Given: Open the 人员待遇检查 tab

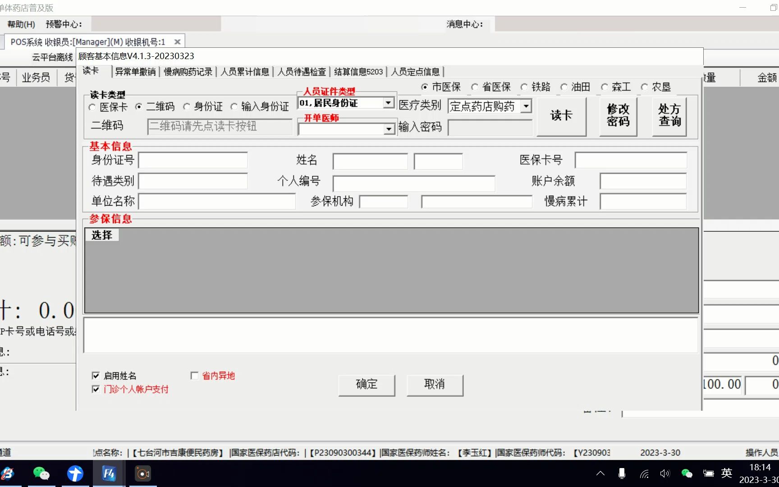Looking at the screenshot, I should tap(302, 72).
